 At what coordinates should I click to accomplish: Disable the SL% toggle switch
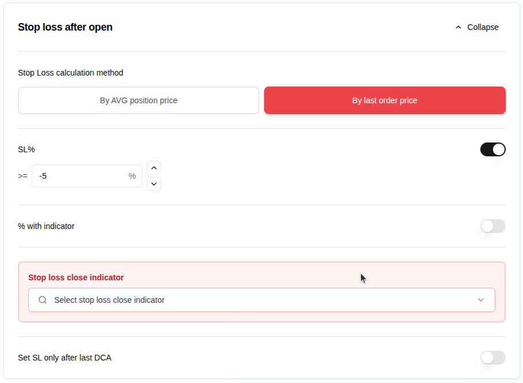[x=493, y=149]
